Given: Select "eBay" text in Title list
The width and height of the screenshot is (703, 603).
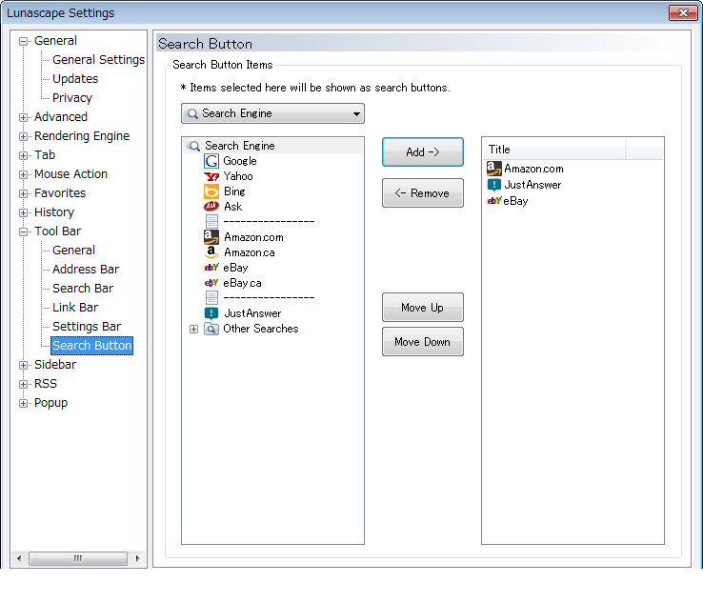Looking at the screenshot, I should coord(515,201).
